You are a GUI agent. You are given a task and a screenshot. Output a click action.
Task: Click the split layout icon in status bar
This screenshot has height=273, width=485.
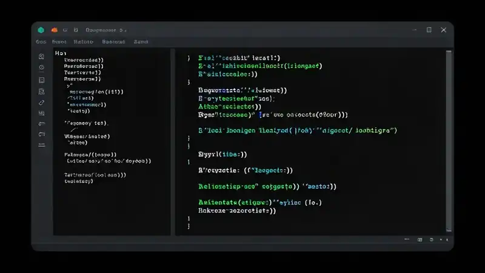(x=420, y=240)
